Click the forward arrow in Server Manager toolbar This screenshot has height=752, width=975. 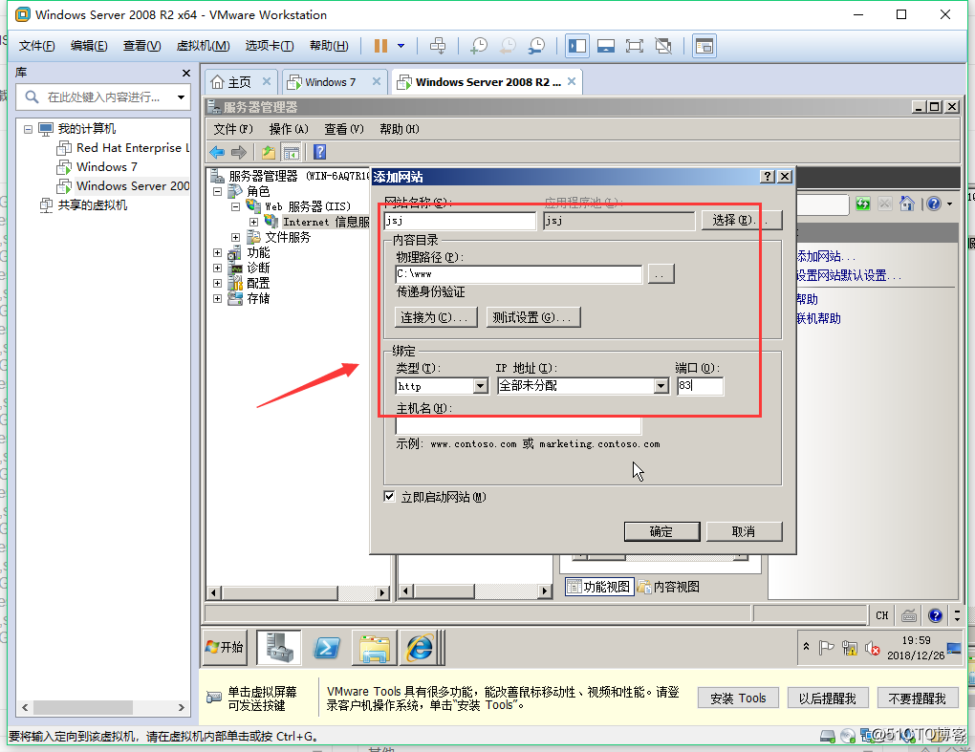coord(239,152)
